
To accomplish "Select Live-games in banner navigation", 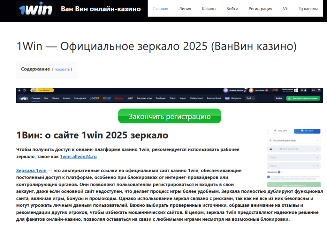I will click(x=80, y=98).
